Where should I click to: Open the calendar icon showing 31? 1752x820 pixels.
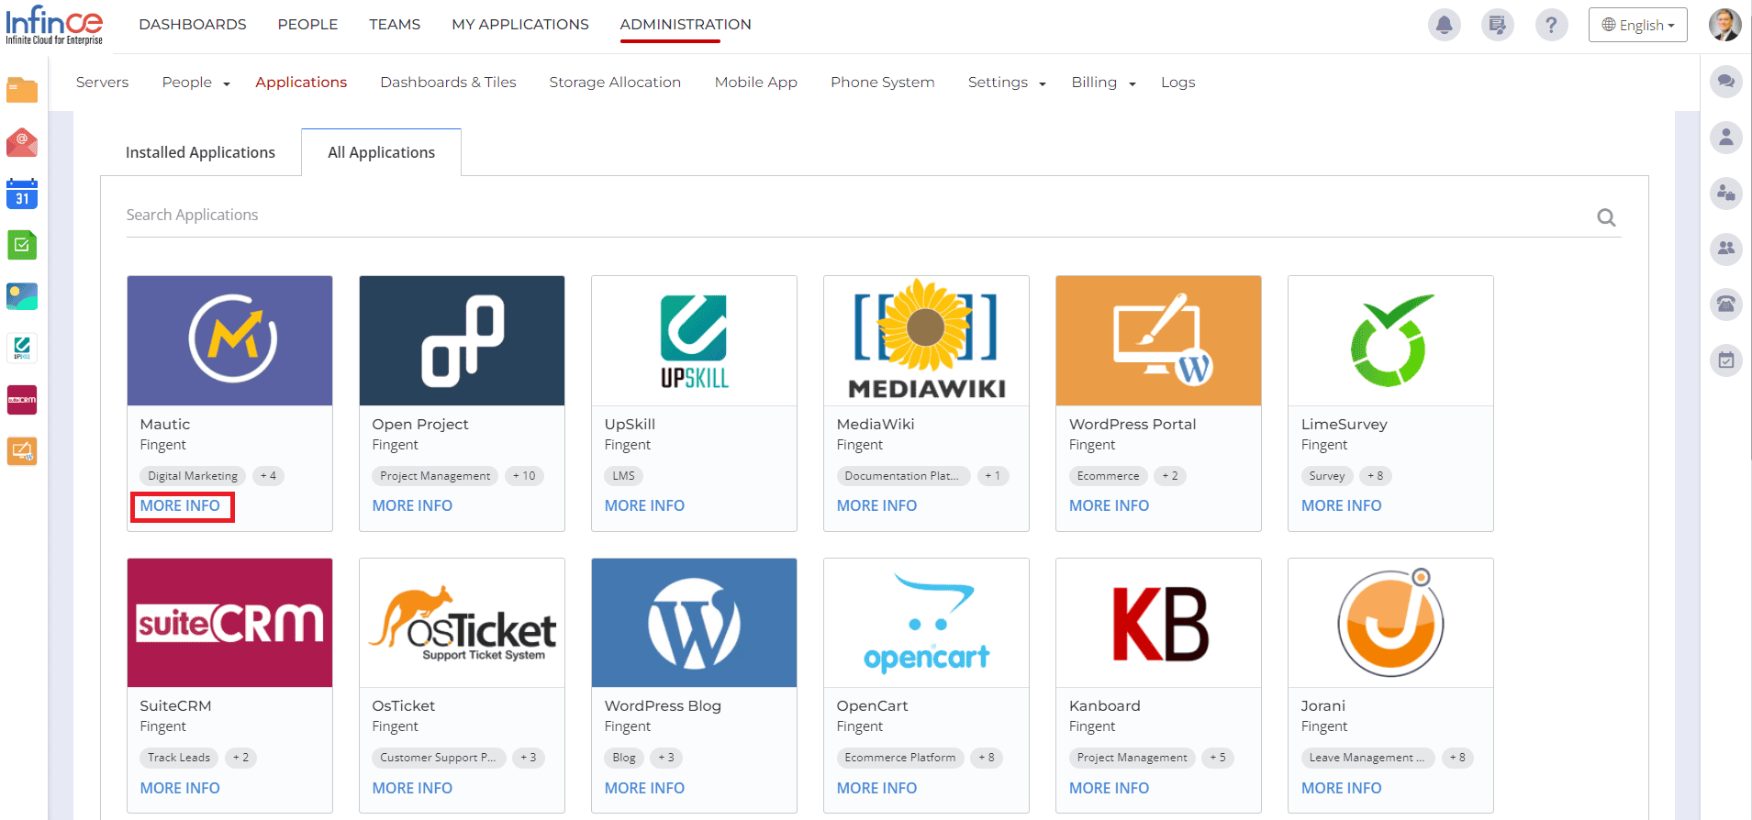22,194
